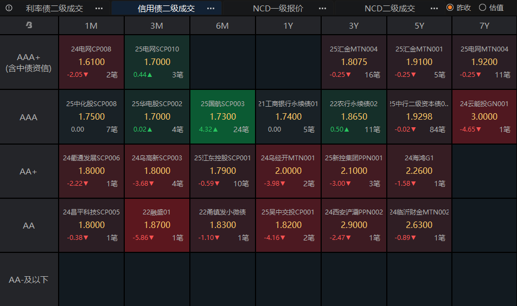Click the 2.9000 yield value
Screen dimensions: 517x306
354,225
